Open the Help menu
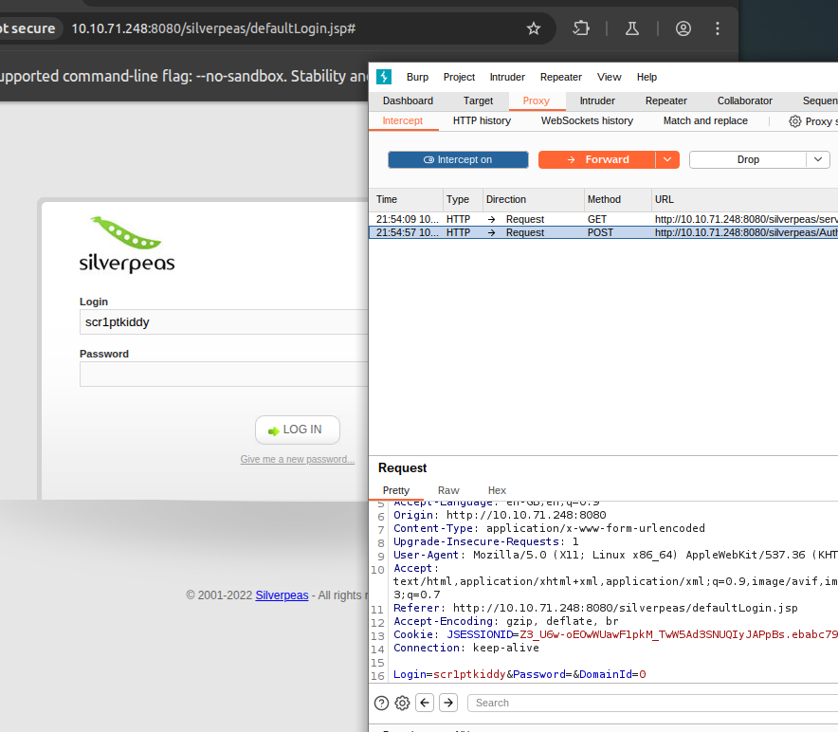 (x=647, y=77)
